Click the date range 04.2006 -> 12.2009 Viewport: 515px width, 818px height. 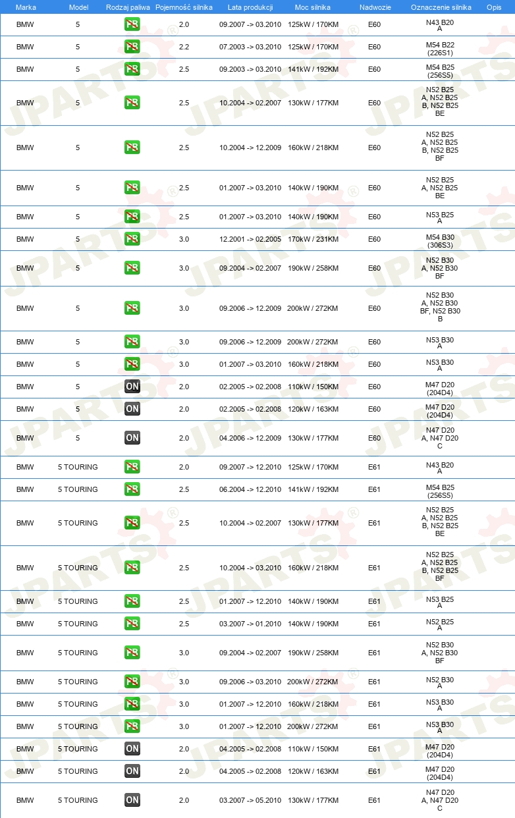point(250,438)
